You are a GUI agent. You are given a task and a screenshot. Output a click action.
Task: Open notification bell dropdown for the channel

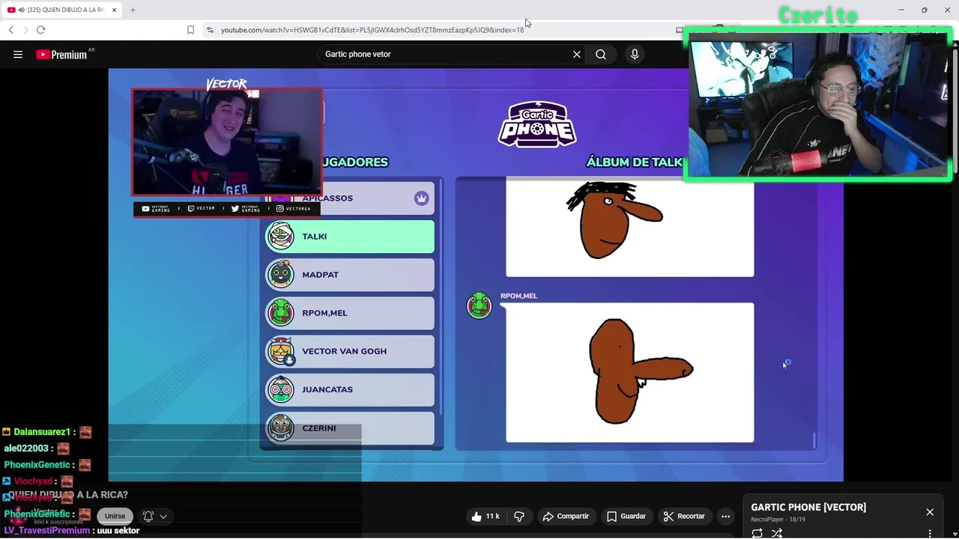point(155,516)
